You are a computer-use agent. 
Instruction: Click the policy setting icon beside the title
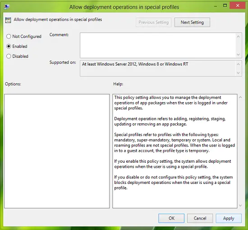(8, 20)
